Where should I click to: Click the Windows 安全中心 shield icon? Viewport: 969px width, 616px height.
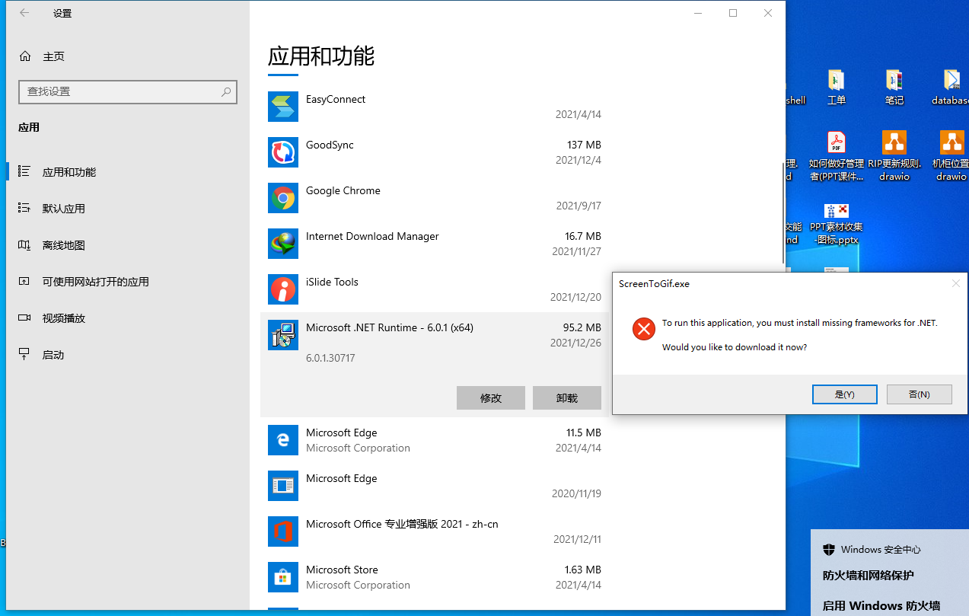(x=829, y=550)
